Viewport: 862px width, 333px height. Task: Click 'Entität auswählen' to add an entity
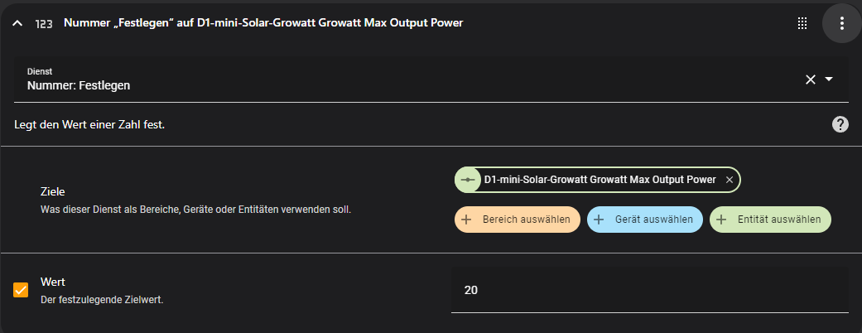[x=770, y=220]
